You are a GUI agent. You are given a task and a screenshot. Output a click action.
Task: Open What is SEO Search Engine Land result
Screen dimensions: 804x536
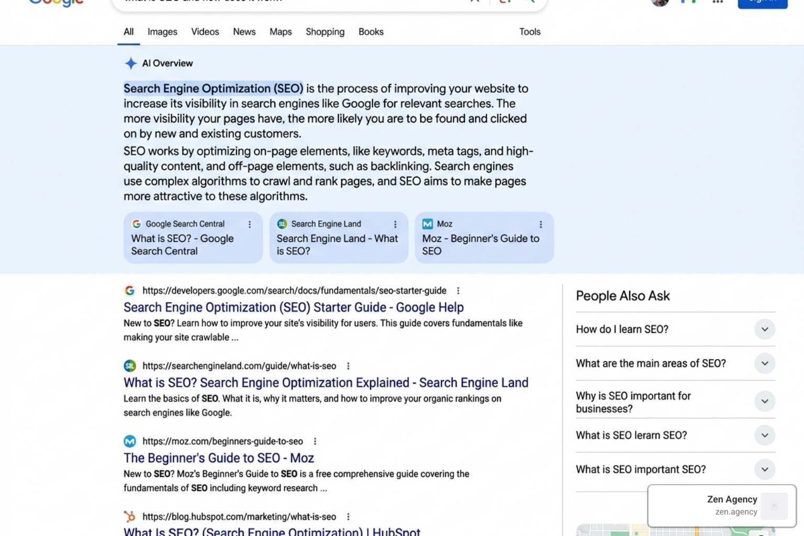point(326,383)
